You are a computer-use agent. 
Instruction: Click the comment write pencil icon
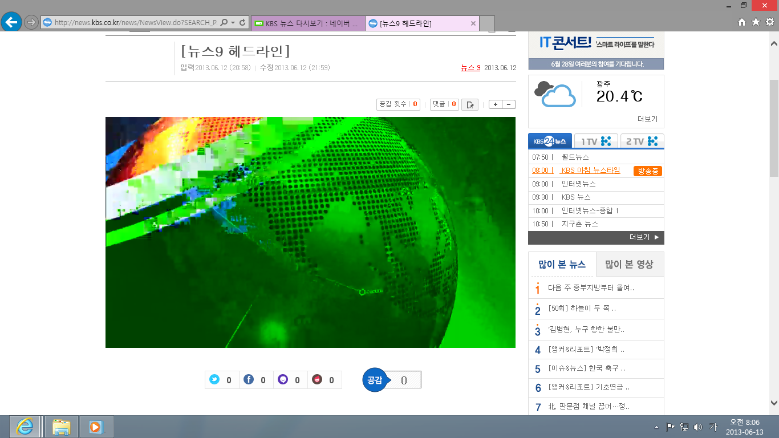click(x=470, y=104)
